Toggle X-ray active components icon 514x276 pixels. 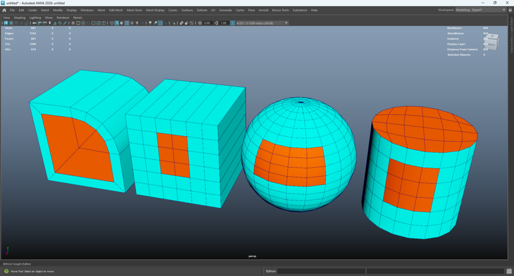pos(187,23)
